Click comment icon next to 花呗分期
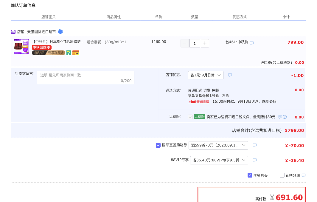Viewport: 317px width, 202px height. click(x=304, y=175)
